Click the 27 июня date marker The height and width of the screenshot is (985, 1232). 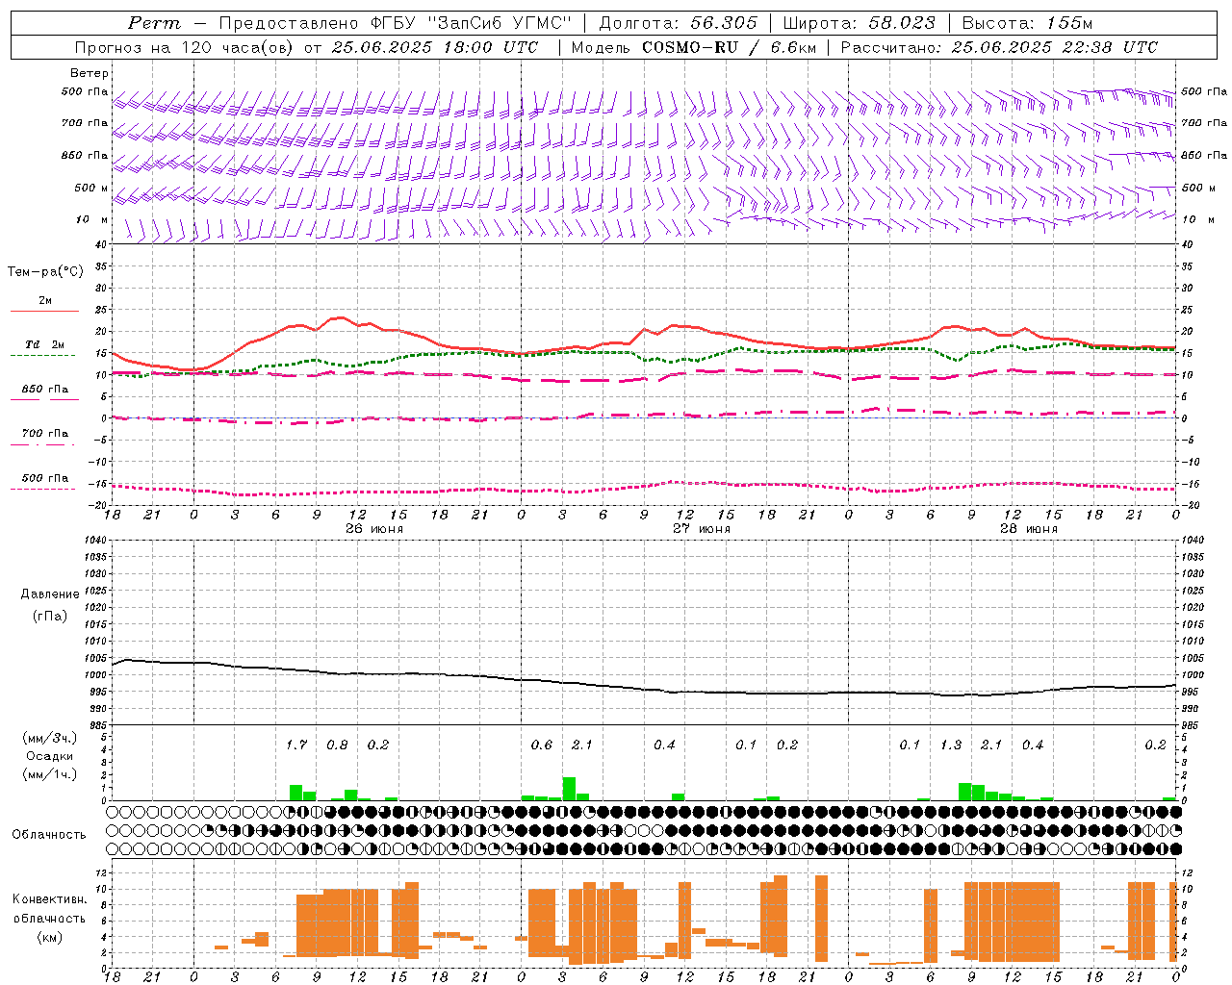(x=701, y=529)
